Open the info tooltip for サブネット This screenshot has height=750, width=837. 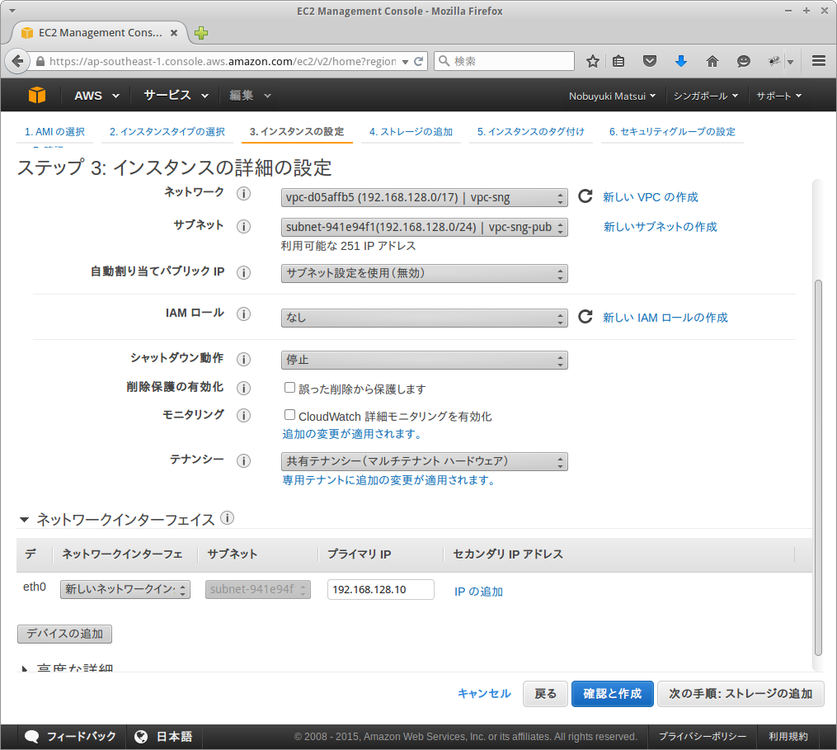[x=244, y=225]
